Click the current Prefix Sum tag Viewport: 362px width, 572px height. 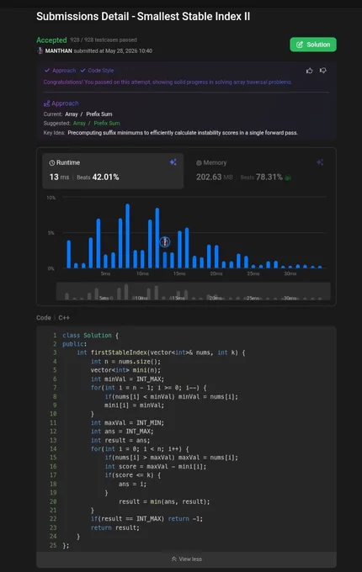[x=99, y=114]
